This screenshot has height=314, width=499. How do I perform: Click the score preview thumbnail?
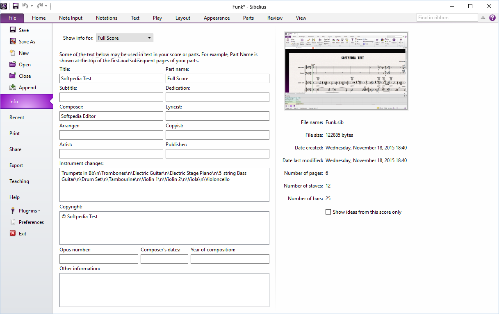coord(346,71)
